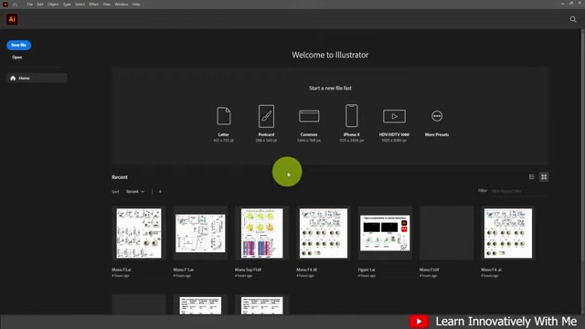
Task: Click the 'Manu F 5.ai' file name
Action: pyautogui.click(x=183, y=270)
